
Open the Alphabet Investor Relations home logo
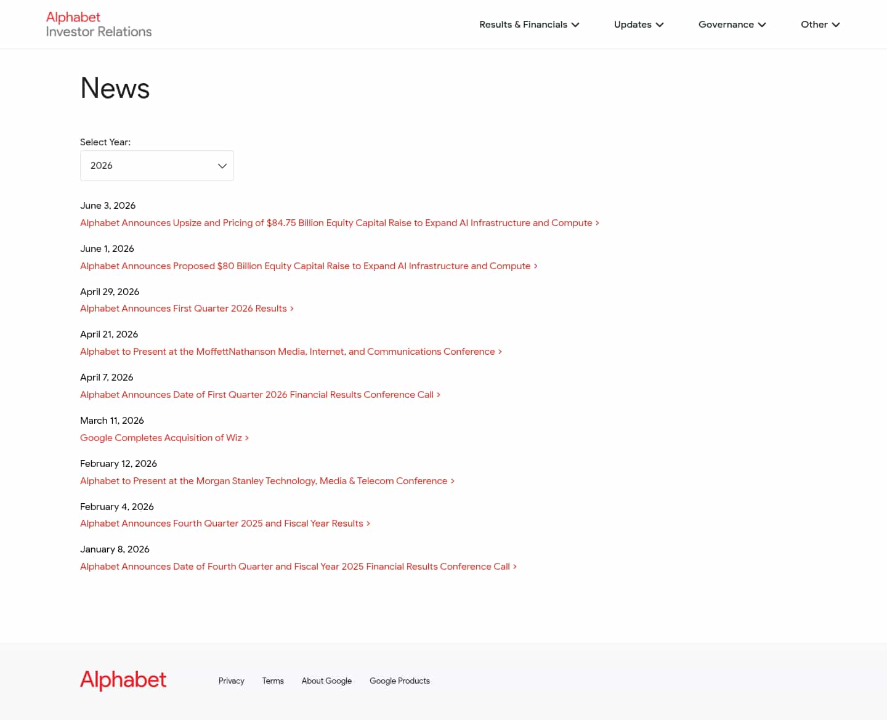(99, 25)
